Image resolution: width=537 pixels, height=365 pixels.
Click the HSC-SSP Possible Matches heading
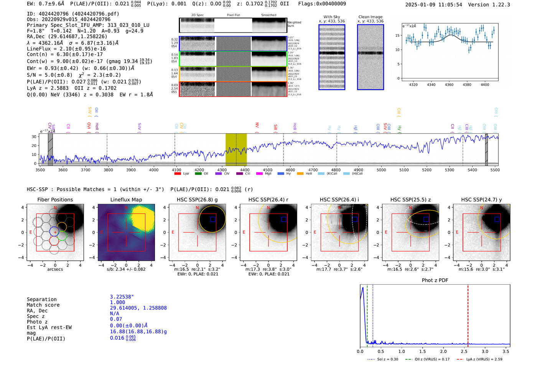(x=96, y=189)
